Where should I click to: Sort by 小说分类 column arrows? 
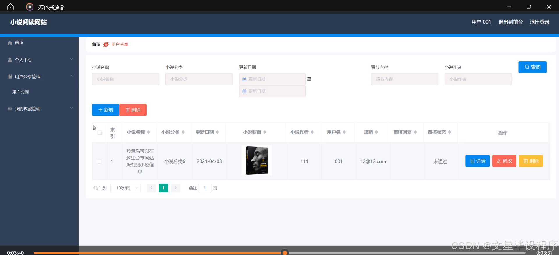click(x=183, y=132)
